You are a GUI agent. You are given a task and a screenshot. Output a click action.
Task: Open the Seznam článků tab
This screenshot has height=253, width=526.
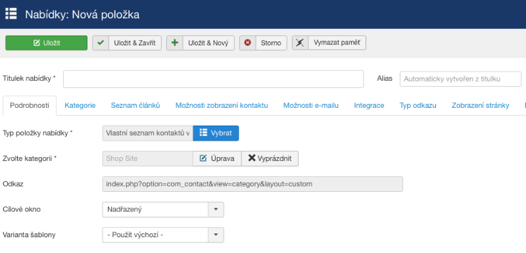click(x=135, y=106)
